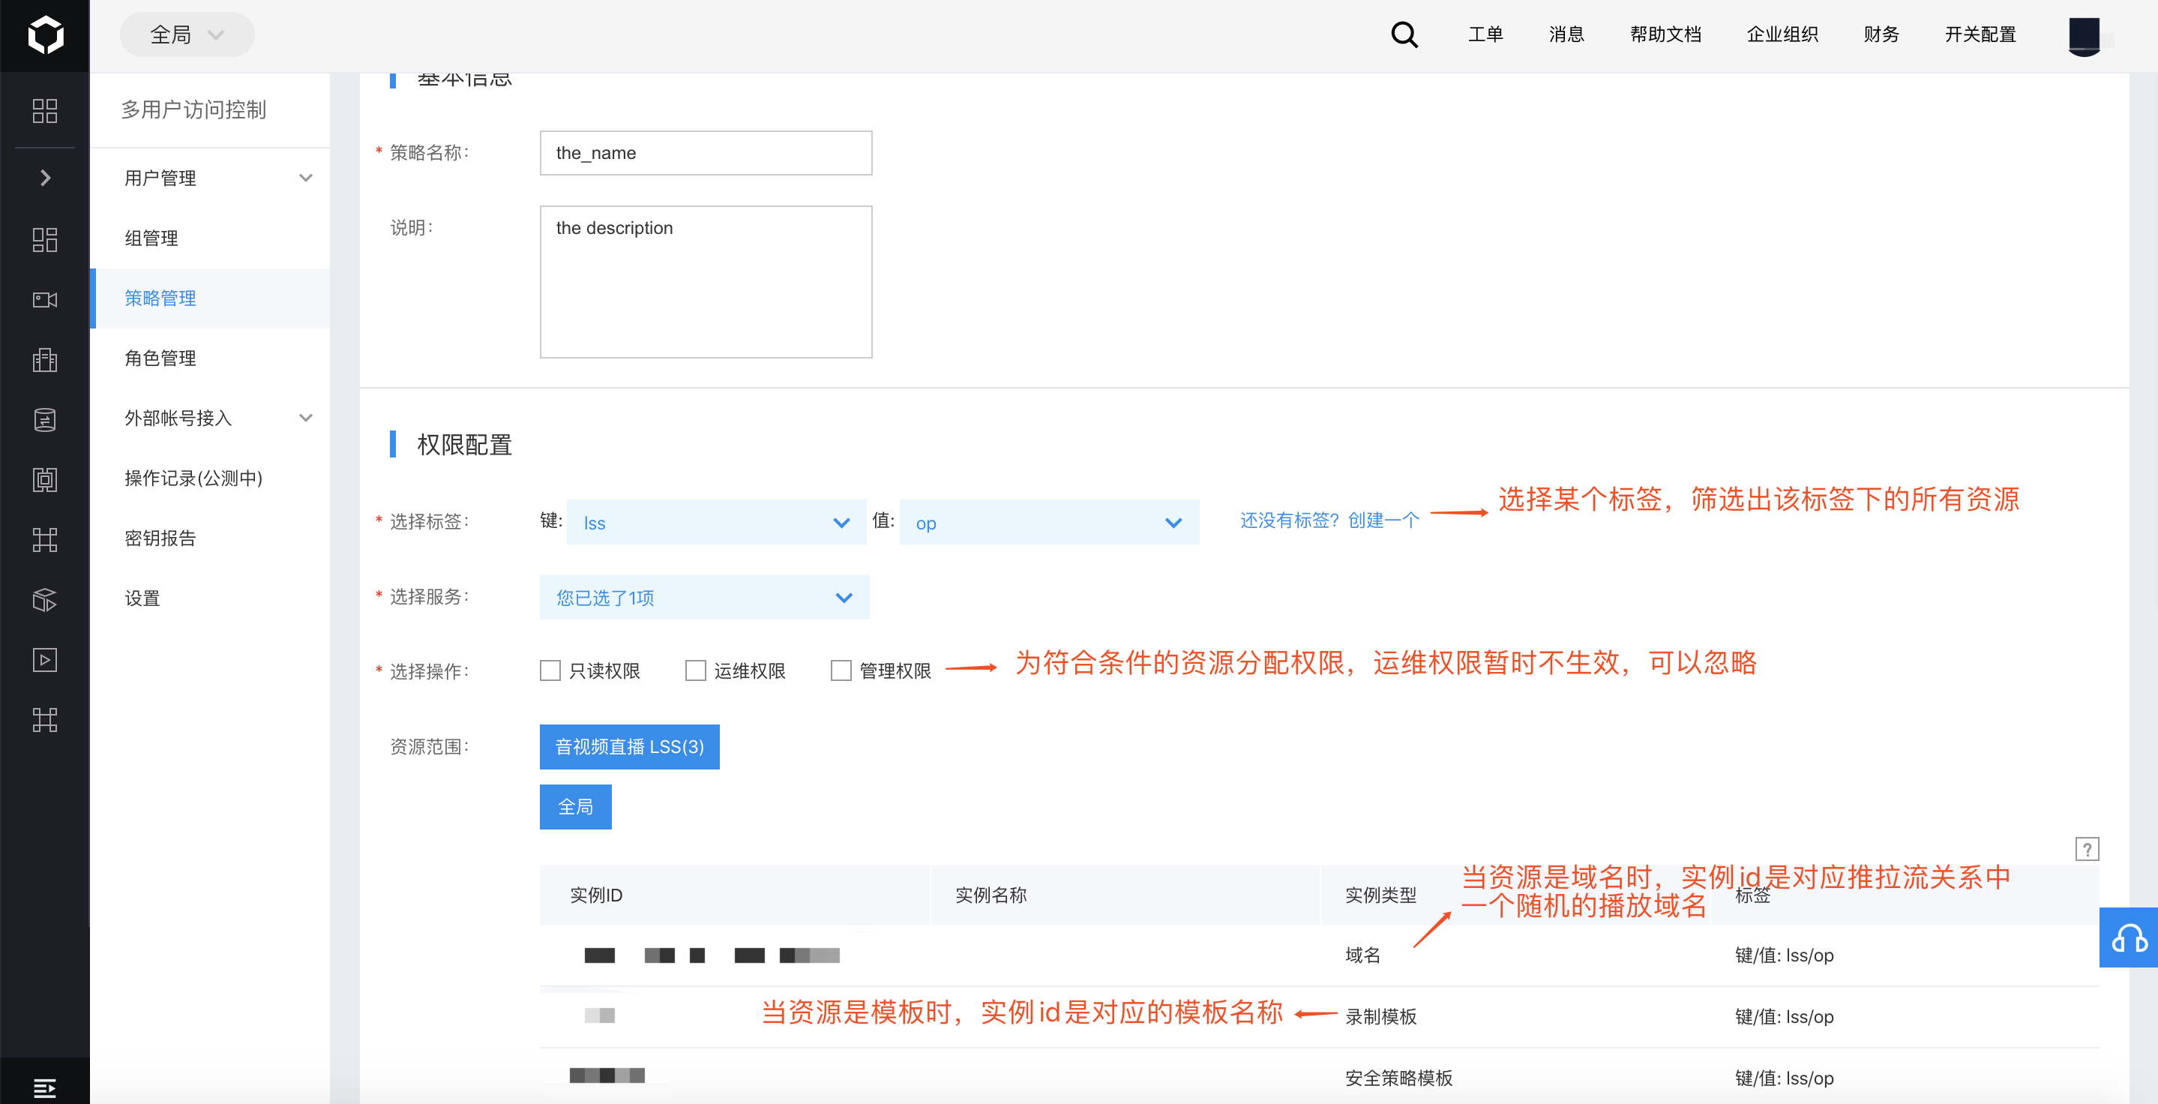Open the tag key dropdown showing lss
The width and height of the screenshot is (2158, 1104).
tap(716, 523)
